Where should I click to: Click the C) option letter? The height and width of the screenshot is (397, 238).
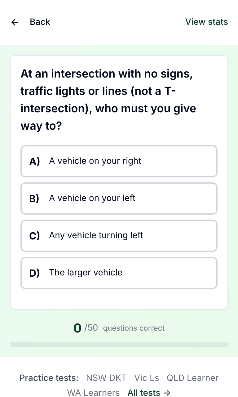(34, 236)
